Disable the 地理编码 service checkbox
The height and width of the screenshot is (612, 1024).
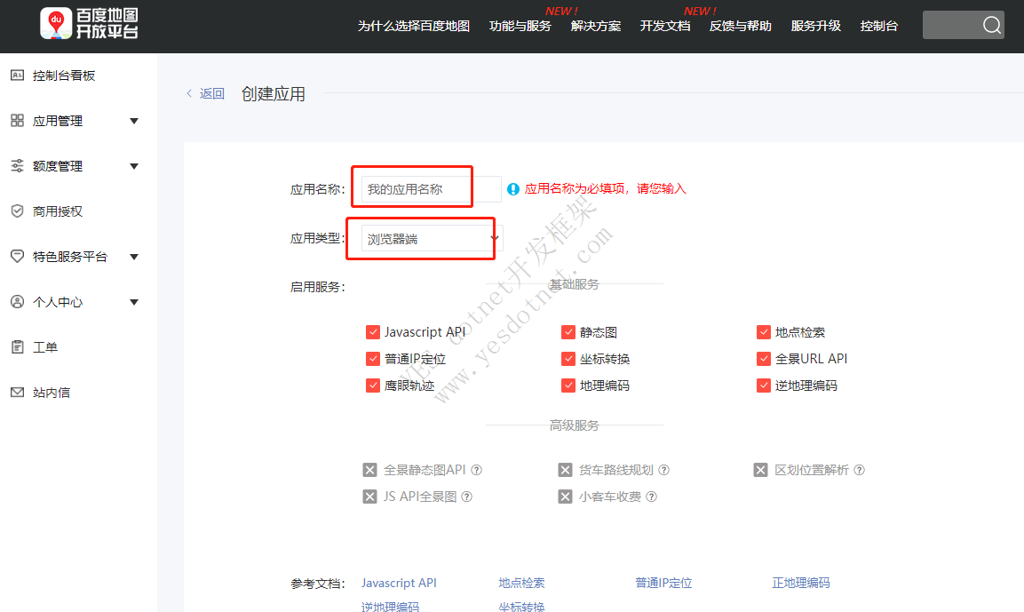568,385
